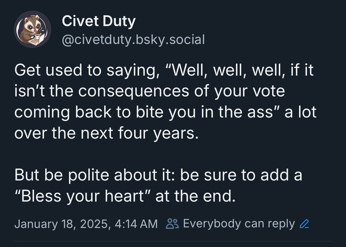
Task: Click the line 'coming back to bite you'
Action: pos(165,112)
